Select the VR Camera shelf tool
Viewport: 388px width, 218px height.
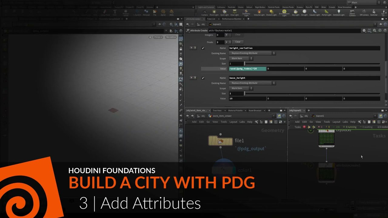tap(364, 12)
